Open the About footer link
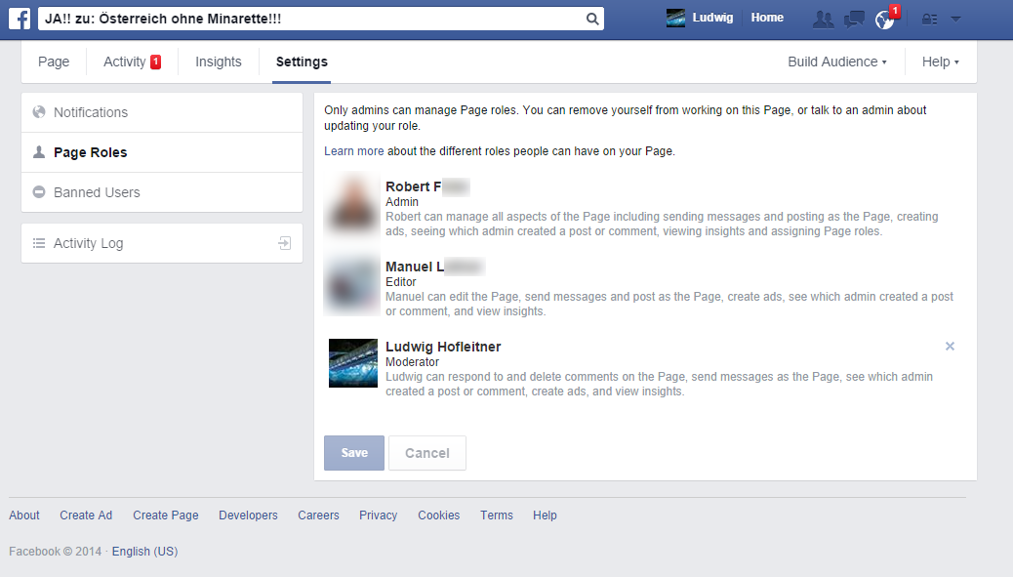This screenshot has height=577, width=1013. [x=23, y=515]
